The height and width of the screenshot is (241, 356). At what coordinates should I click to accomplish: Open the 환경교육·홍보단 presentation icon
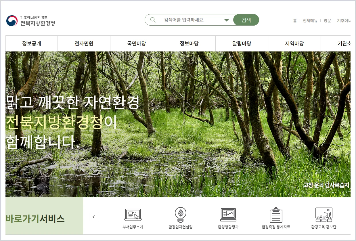pos(324,215)
